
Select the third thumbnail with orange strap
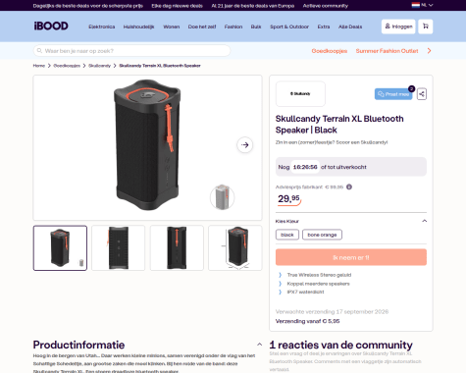coord(177,248)
